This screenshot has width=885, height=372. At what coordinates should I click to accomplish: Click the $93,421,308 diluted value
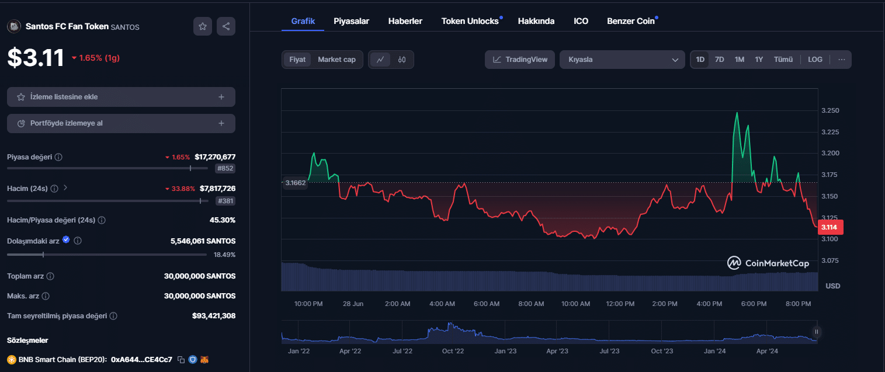(214, 315)
